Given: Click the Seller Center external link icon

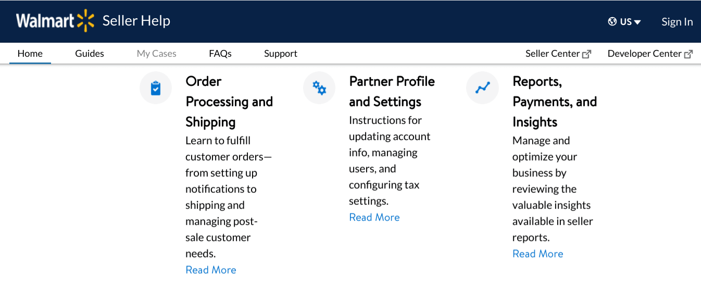Looking at the screenshot, I should click(x=586, y=54).
